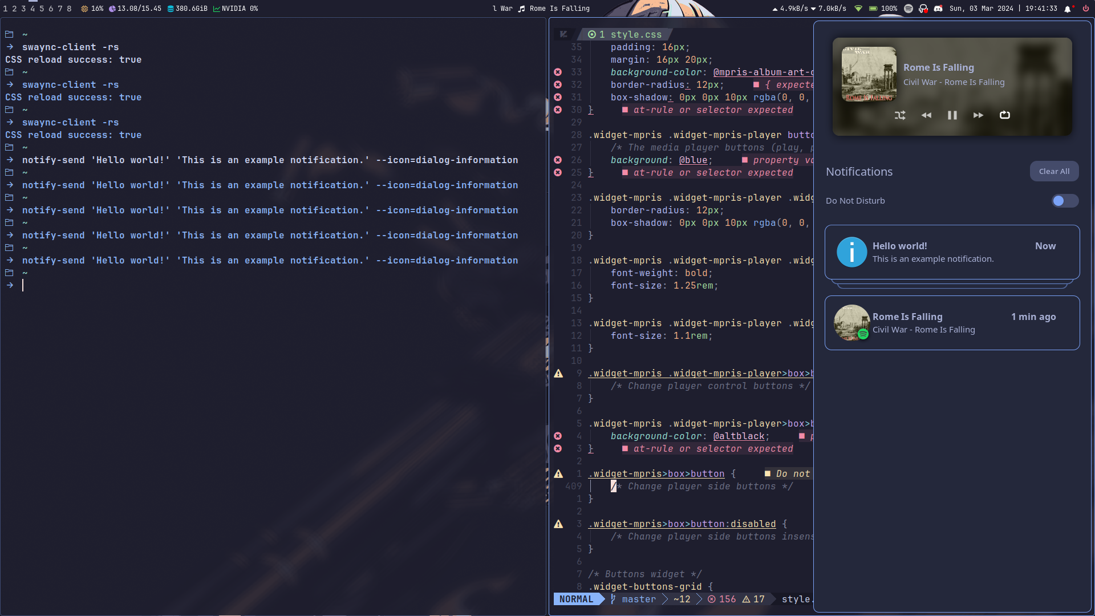The image size is (1095, 616).
Task: Click the @mpris-album-art value on line 33
Action: [763, 72]
